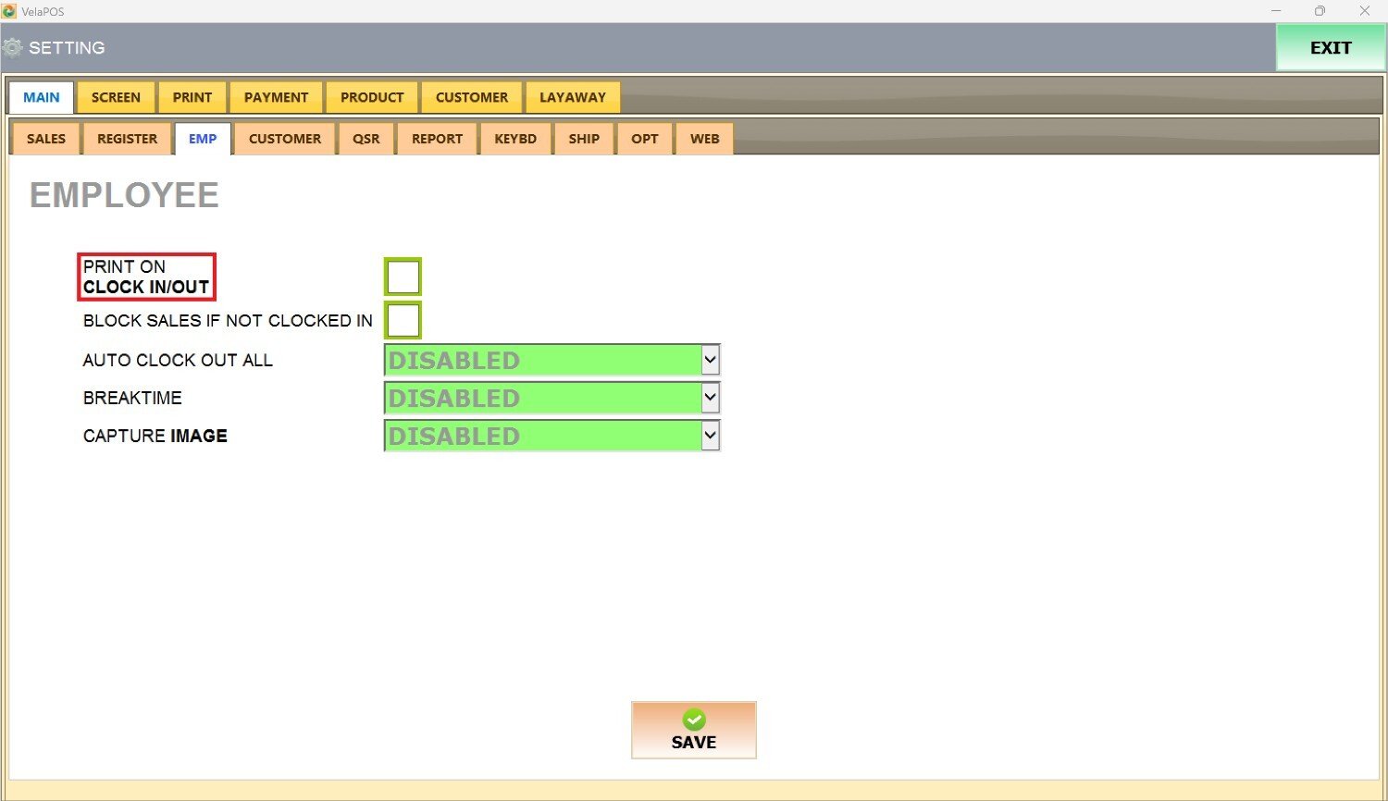Enable Print on Clock In/Out checkbox
The image size is (1388, 801).
pos(403,277)
